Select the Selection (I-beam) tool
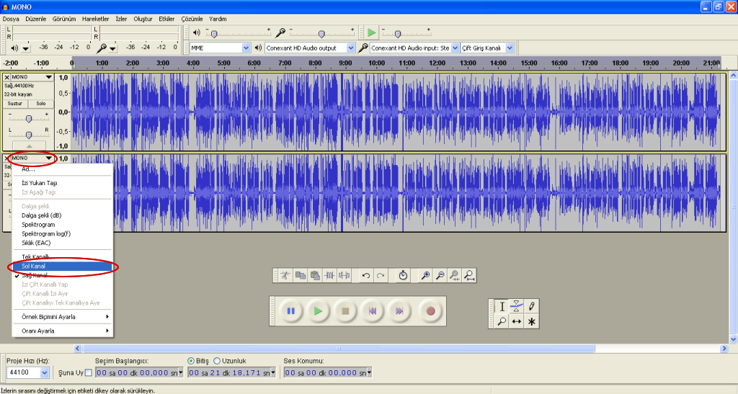 point(502,307)
